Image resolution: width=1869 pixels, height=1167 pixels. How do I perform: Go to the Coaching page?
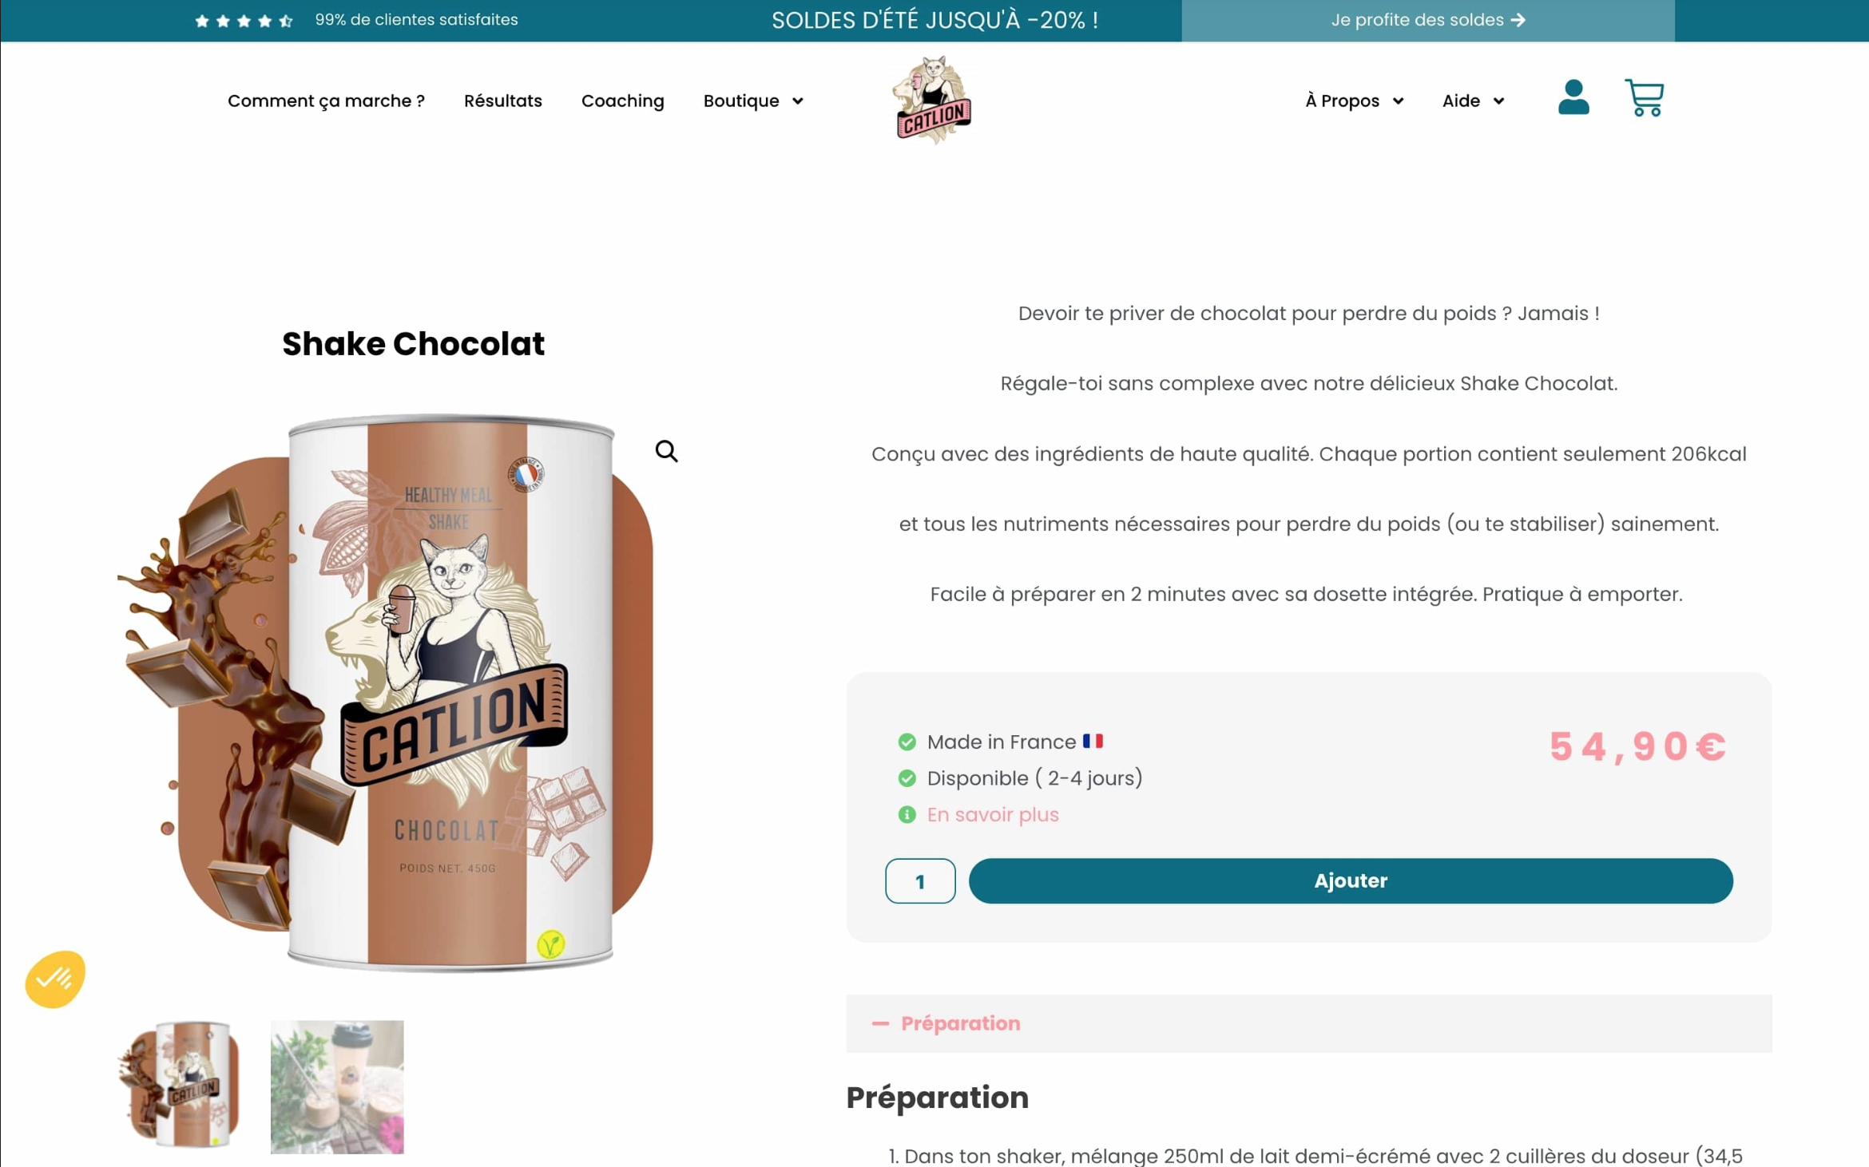(622, 101)
